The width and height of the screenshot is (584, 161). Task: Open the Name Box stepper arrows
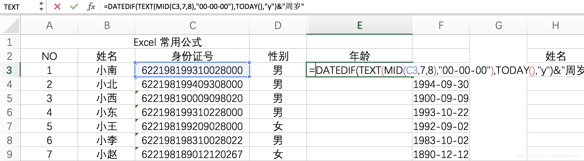tap(41, 6)
